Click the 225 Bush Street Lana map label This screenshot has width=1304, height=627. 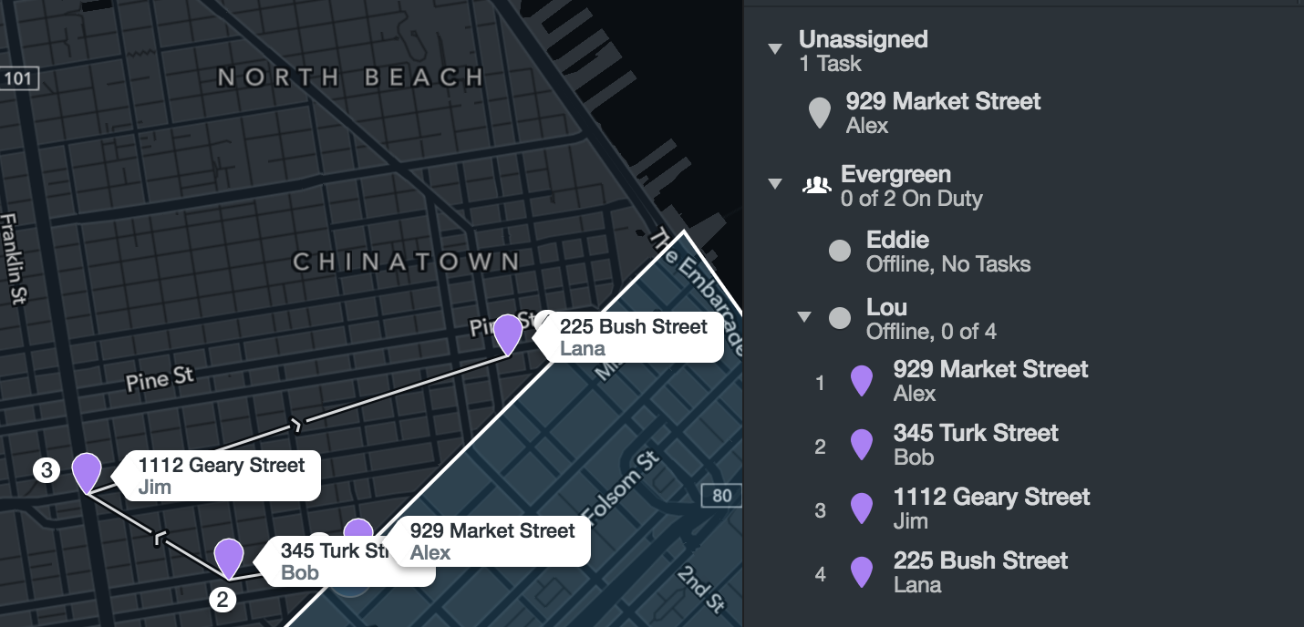[634, 337]
